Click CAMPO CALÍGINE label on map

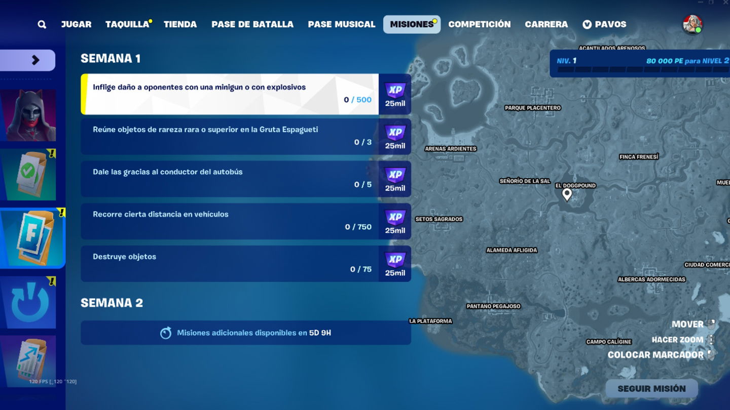tap(609, 342)
